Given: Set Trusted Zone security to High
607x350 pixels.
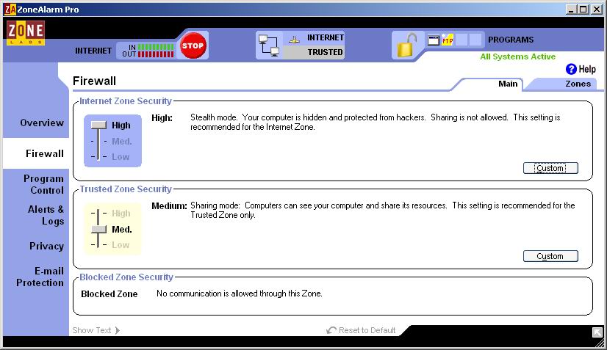Looking at the screenshot, I should tap(121, 213).
